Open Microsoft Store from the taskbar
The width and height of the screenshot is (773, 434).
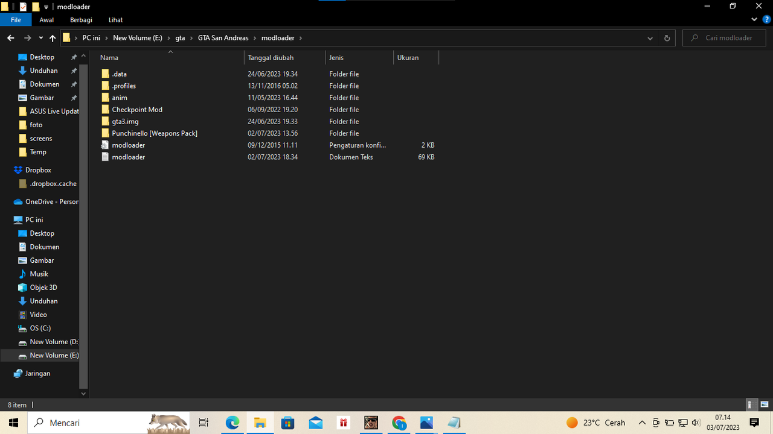287,423
